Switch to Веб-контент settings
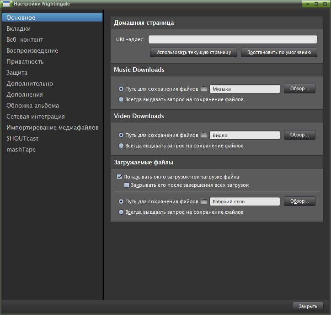Image resolution: width=331 pixels, height=315 pixels. [x=52, y=39]
